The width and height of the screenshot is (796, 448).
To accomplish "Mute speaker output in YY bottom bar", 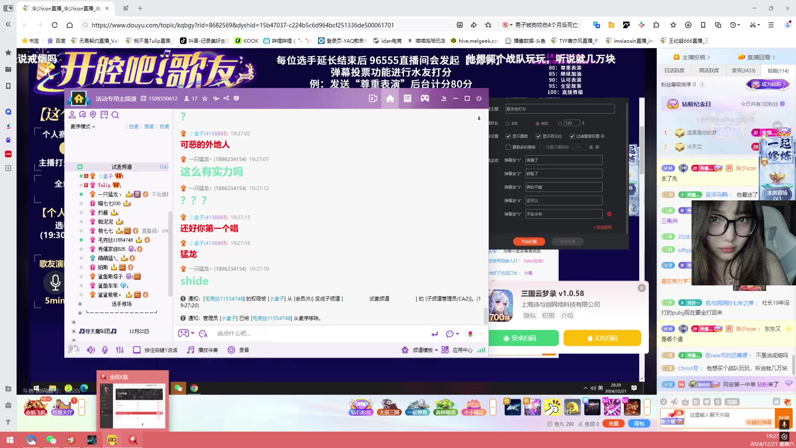I will click(91, 350).
